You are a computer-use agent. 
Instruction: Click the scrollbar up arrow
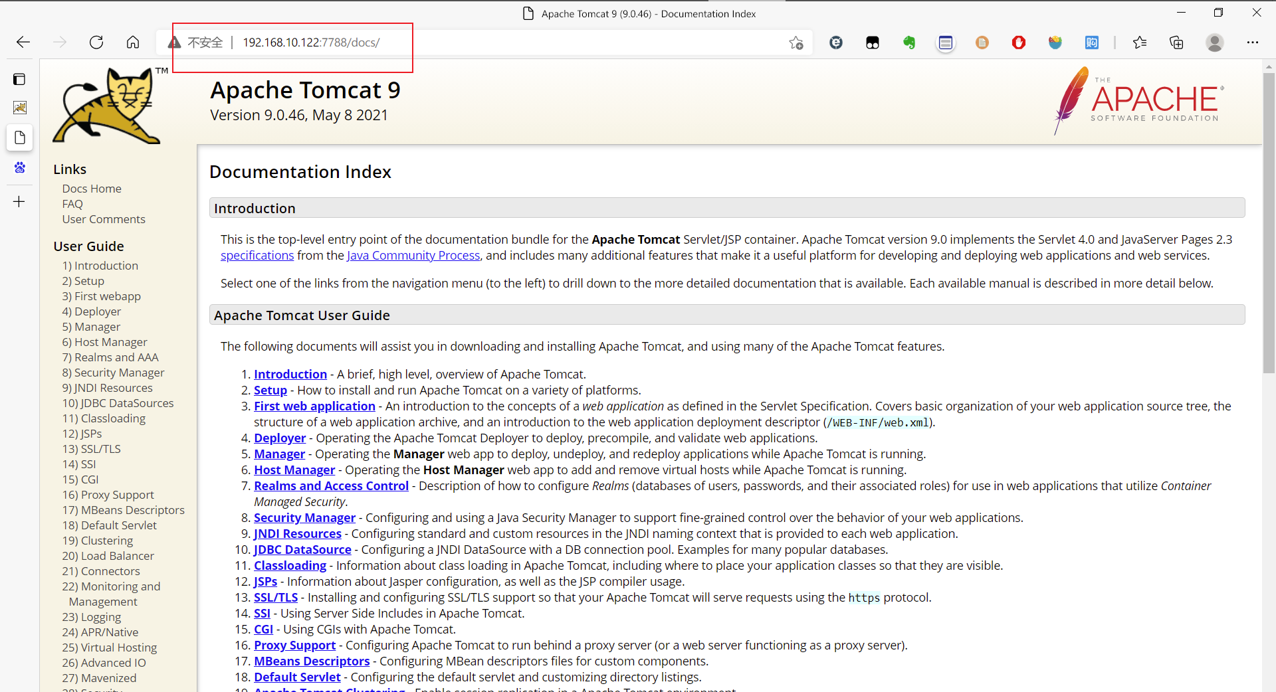1269,66
